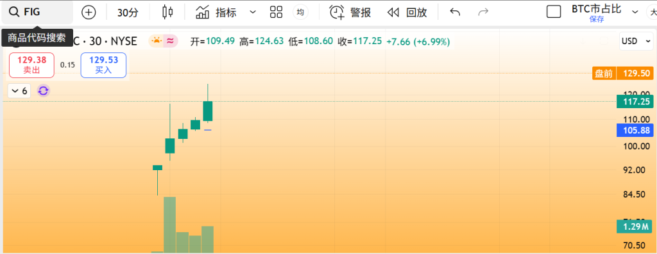Open the USD currency selector
Image resolution: width=657 pixels, height=254 pixels.
636,41
